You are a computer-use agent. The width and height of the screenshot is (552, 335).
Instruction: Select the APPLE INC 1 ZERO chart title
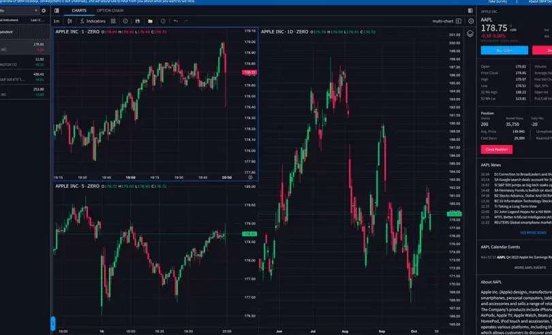[x=78, y=32]
